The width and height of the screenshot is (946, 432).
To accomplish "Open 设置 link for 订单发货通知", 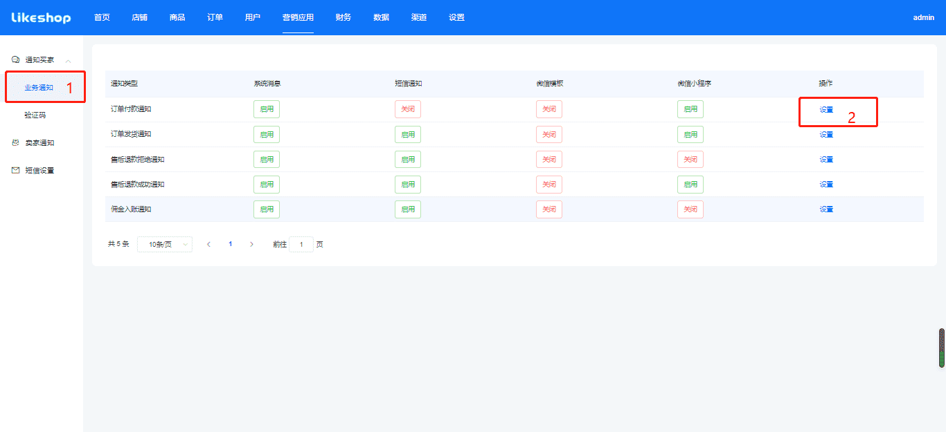I will 826,134.
